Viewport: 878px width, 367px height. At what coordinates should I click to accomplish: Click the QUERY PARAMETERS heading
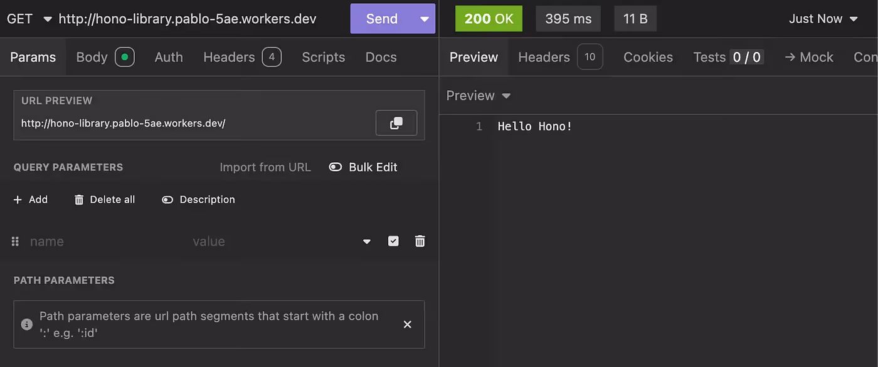[68, 167]
